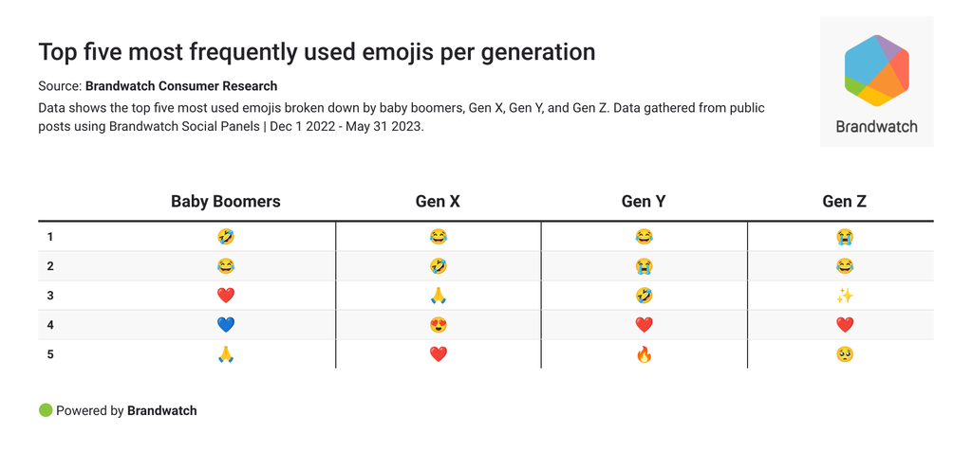Click the Brandwatch Consumer Research source text
The width and height of the screenshot is (972, 451).
coord(181,86)
